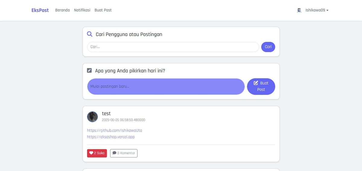Image resolution: width=362 pixels, height=171 pixels.
Task: Click the profile avatar icon in navbar
Action: pos(299,10)
